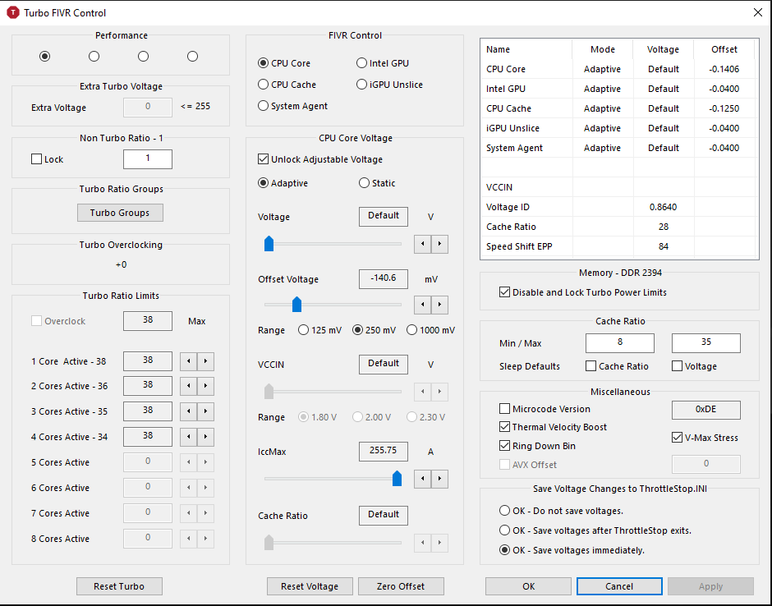Choose the 1000 mV range option
The image size is (772, 606).
(411, 330)
